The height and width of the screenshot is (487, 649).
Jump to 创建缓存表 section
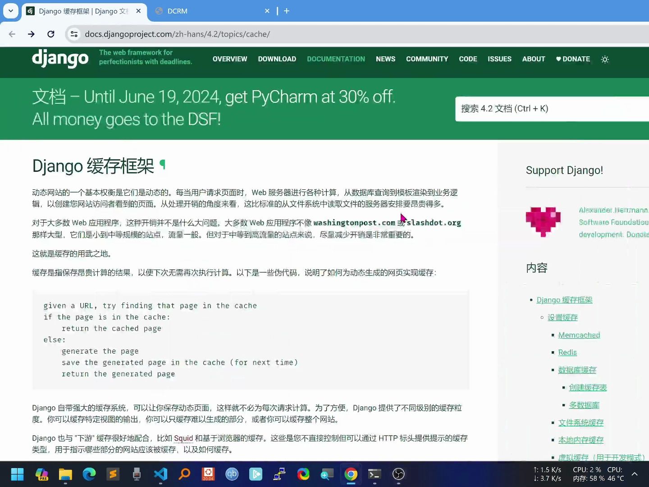(x=588, y=387)
